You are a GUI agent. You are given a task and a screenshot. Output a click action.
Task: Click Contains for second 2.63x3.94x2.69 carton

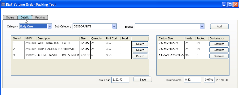tap(219, 50)
